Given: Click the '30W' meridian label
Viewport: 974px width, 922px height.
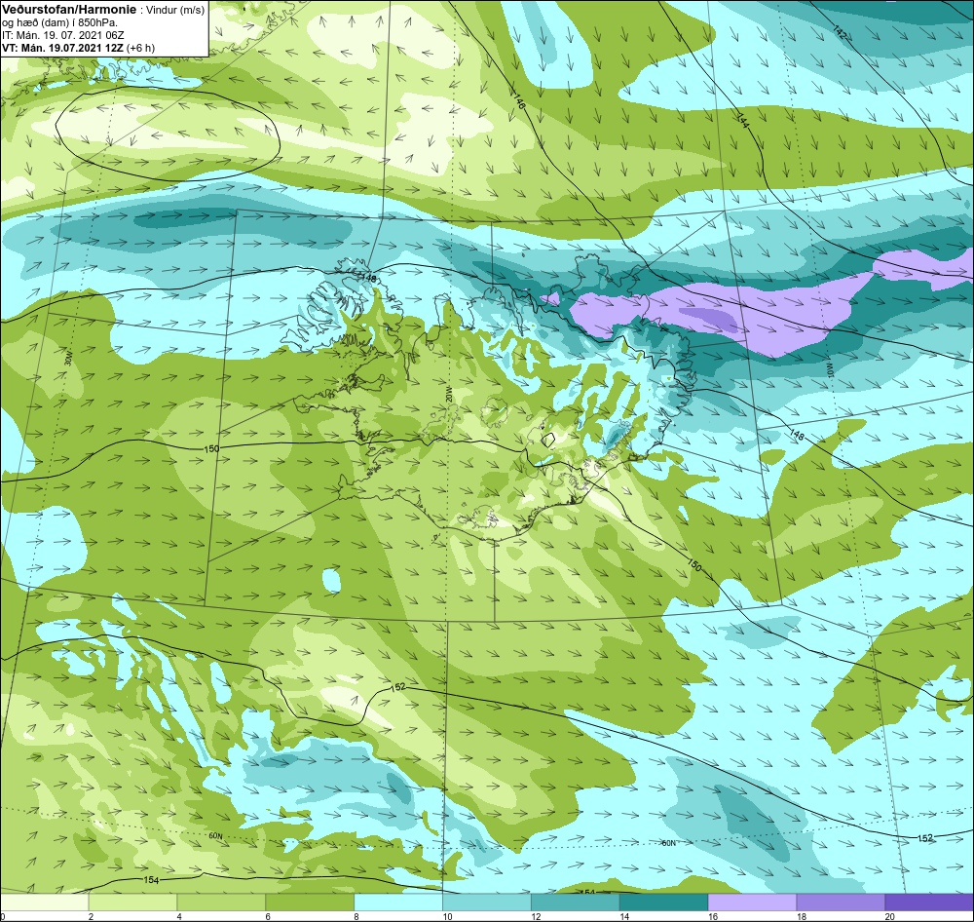Looking at the screenshot, I should click(68, 360).
